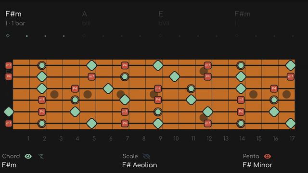Show the hidden Scale layer with crossed eye

[x=146, y=156]
